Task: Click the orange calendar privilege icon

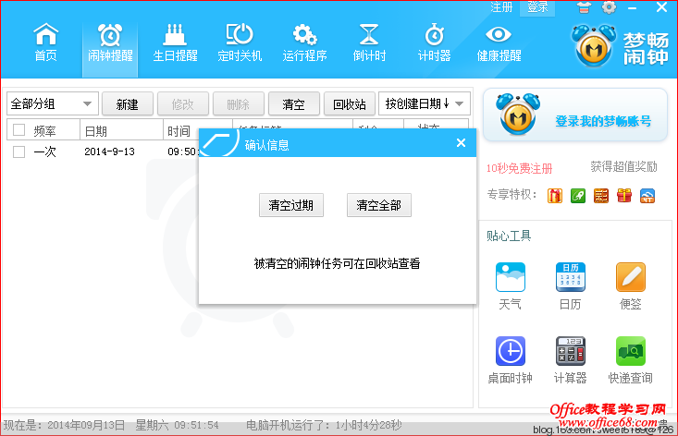Action: pyautogui.click(x=601, y=196)
